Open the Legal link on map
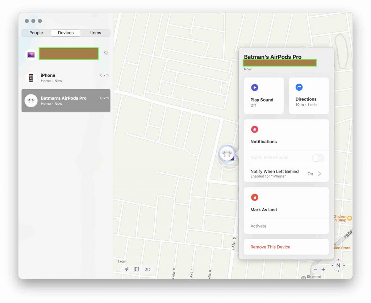The image size is (371, 303). pos(122,261)
